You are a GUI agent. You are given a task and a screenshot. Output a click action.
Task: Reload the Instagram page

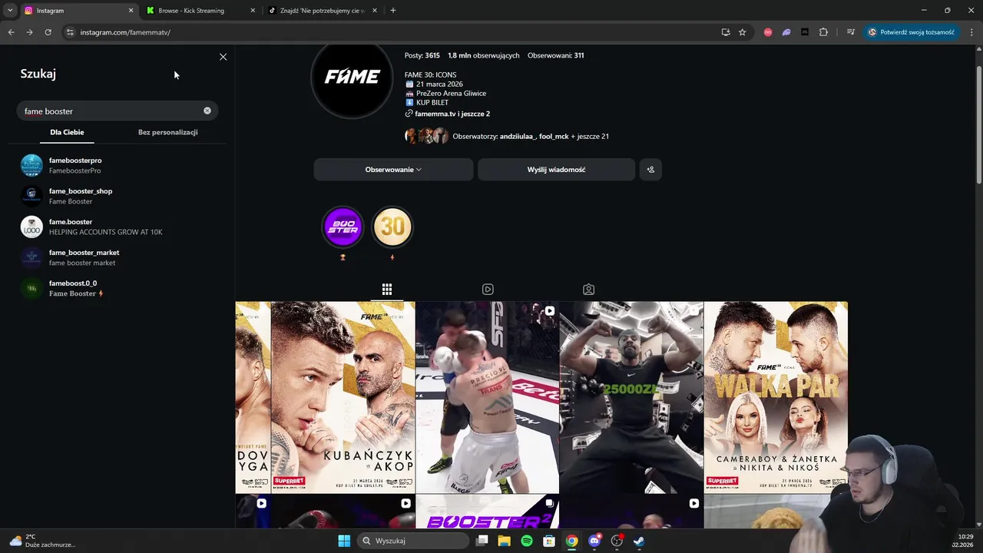pyautogui.click(x=48, y=32)
